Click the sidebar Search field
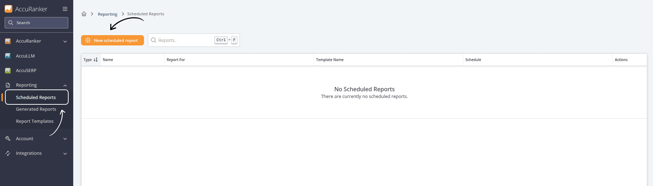 [x=36, y=23]
